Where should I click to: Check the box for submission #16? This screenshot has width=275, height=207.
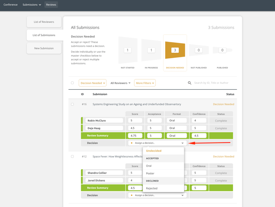click(72, 104)
